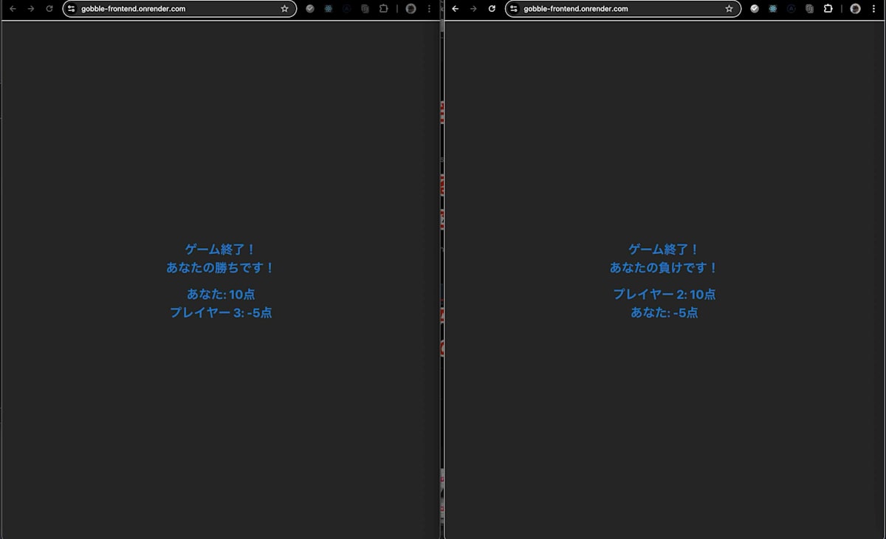Click the clipboard extension icon in the left window
This screenshot has height=539, width=886.
pyautogui.click(x=365, y=9)
